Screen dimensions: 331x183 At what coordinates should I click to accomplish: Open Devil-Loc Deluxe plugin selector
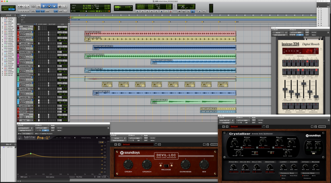coord(119,140)
